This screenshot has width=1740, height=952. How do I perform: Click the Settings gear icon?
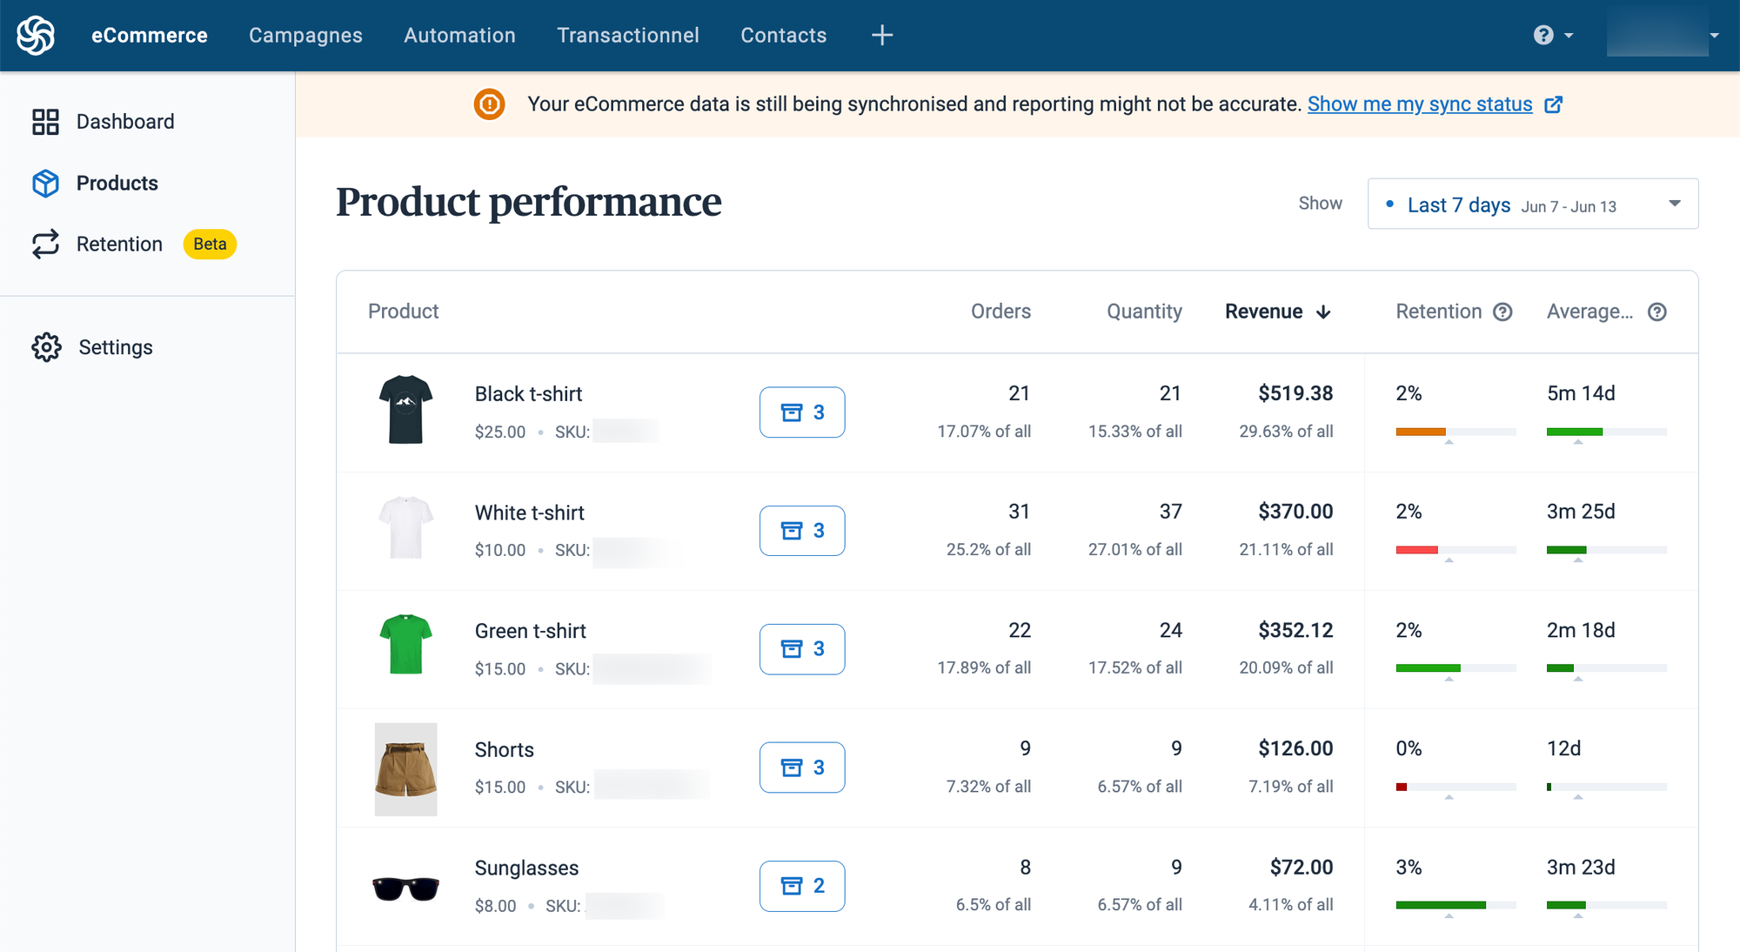(x=46, y=347)
